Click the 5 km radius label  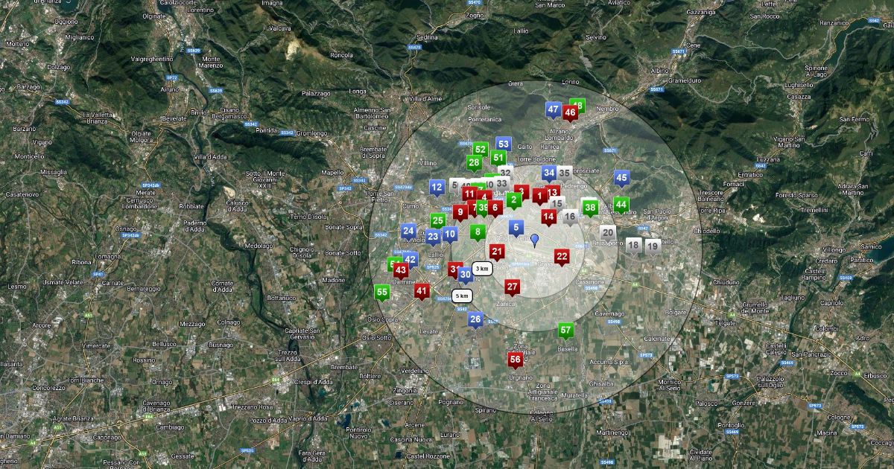tap(461, 296)
